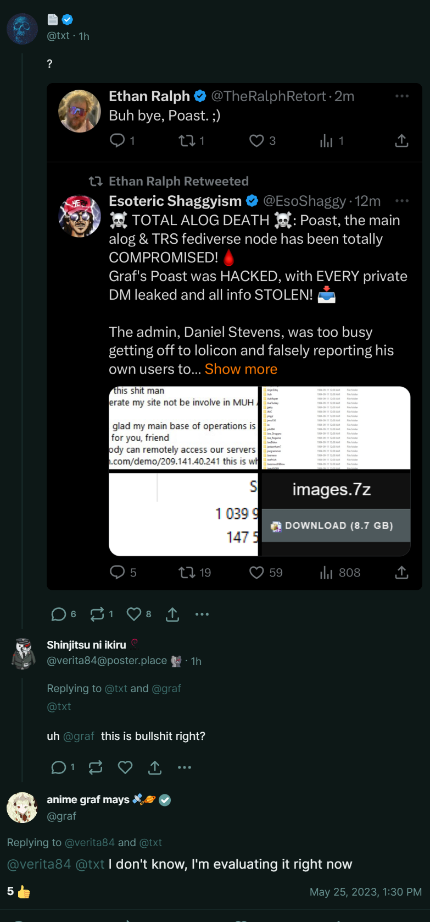Click the thumbs up reaction with count 5
The width and height of the screenshot is (430, 922).
point(19,892)
